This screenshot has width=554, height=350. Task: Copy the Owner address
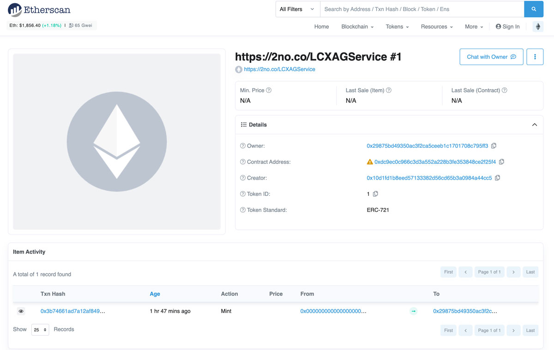click(494, 146)
